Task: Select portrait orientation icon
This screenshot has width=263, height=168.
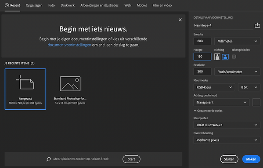Action: click(x=217, y=57)
